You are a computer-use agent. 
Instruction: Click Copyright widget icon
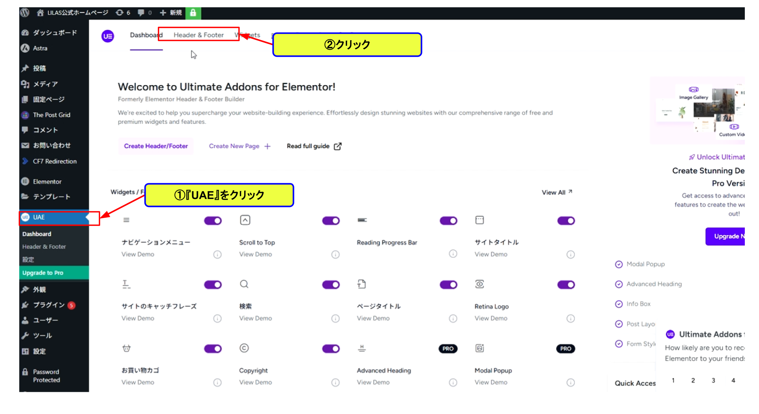pyautogui.click(x=244, y=348)
